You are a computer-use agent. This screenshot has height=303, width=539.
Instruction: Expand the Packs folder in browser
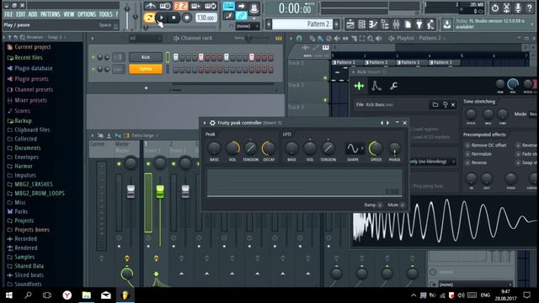[21, 211]
